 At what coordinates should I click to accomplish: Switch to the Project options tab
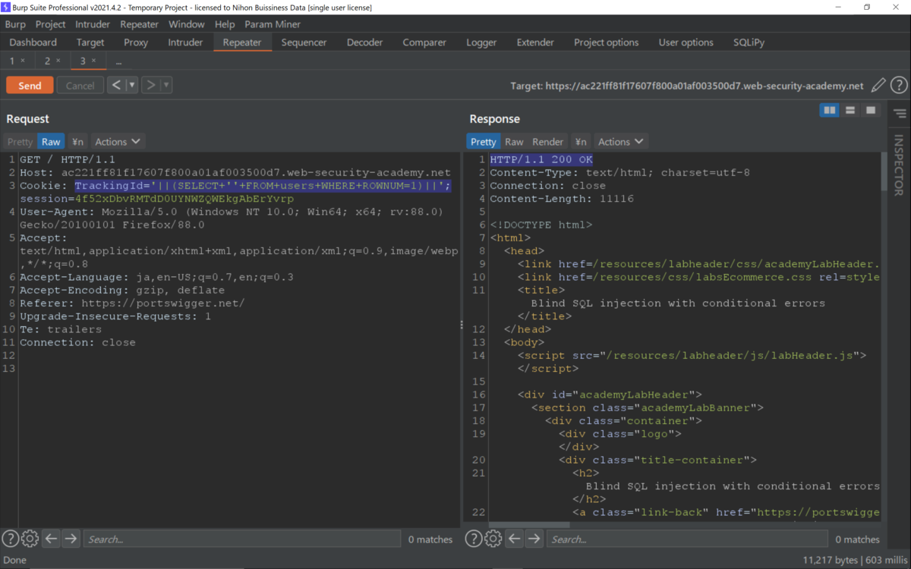[x=607, y=42]
